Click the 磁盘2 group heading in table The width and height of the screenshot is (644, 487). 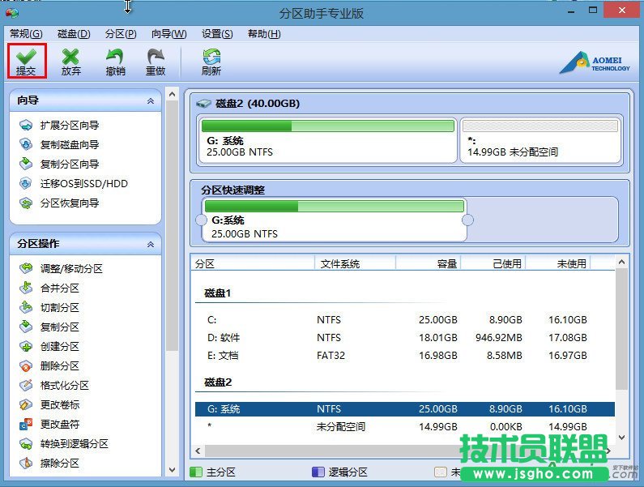[218, 382]
